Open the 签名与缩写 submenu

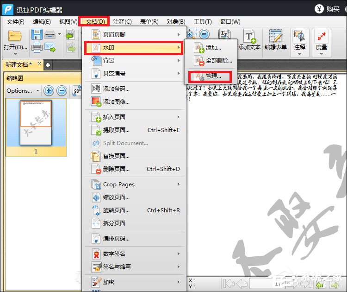[135, 267]
